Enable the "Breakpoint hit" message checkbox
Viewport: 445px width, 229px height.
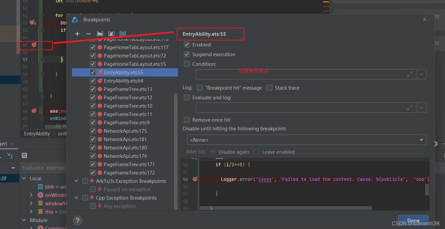(200, 88)
